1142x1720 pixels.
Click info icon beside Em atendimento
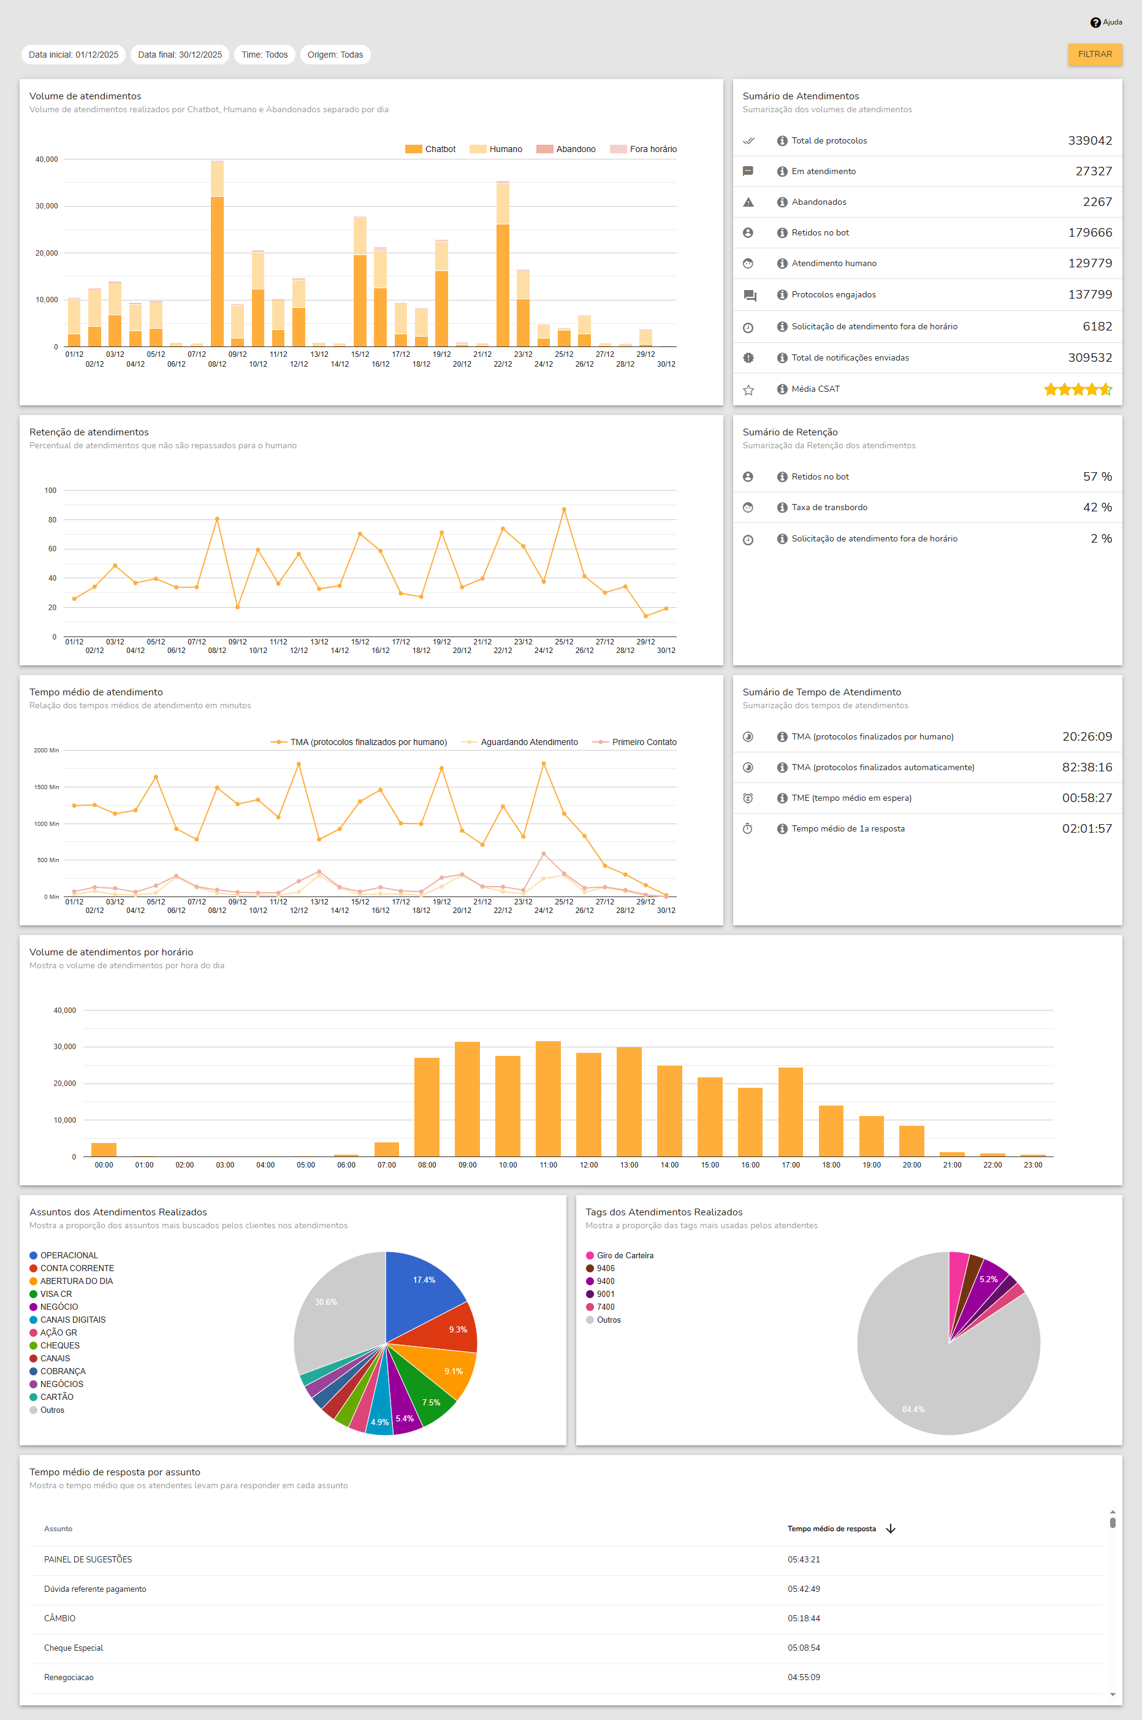point(782,171)
